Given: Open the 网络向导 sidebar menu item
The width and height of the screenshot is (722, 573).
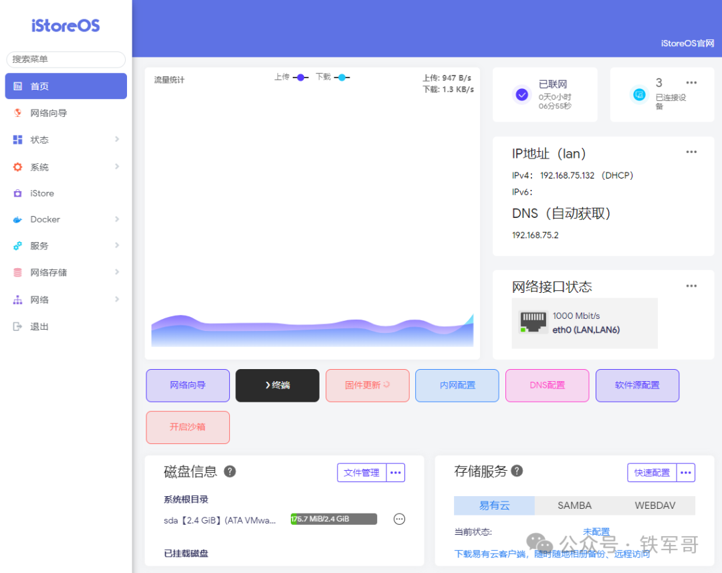Looking at the screenshot, I should pos(66,113).
